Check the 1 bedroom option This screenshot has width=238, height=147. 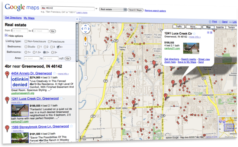point(39,47)
